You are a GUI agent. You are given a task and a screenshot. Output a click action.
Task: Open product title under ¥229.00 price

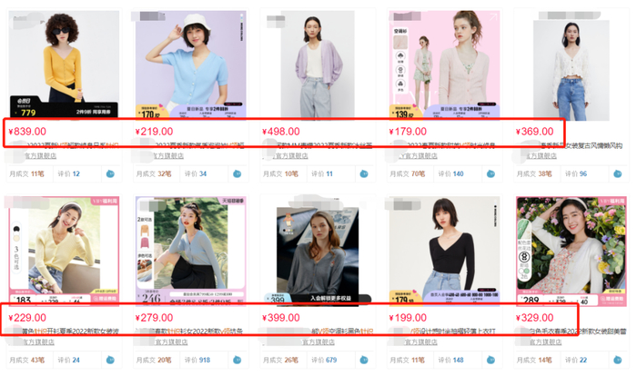[70, 331]
